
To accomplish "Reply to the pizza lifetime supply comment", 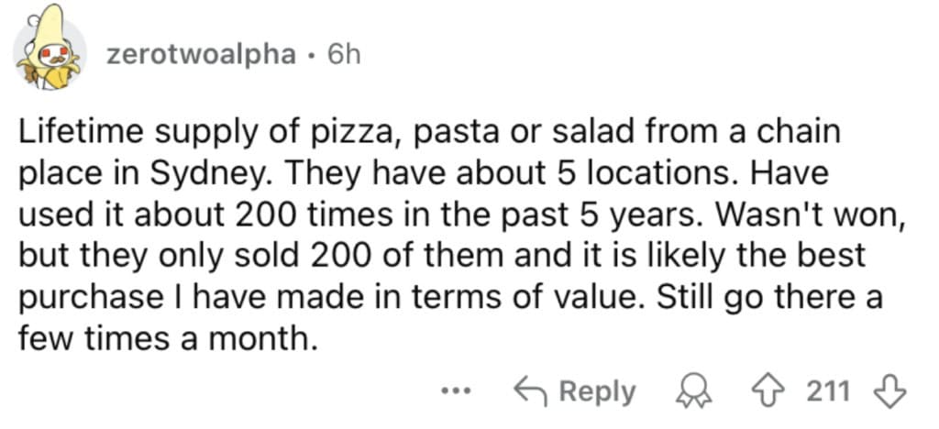I will click(x=575, y=392).
